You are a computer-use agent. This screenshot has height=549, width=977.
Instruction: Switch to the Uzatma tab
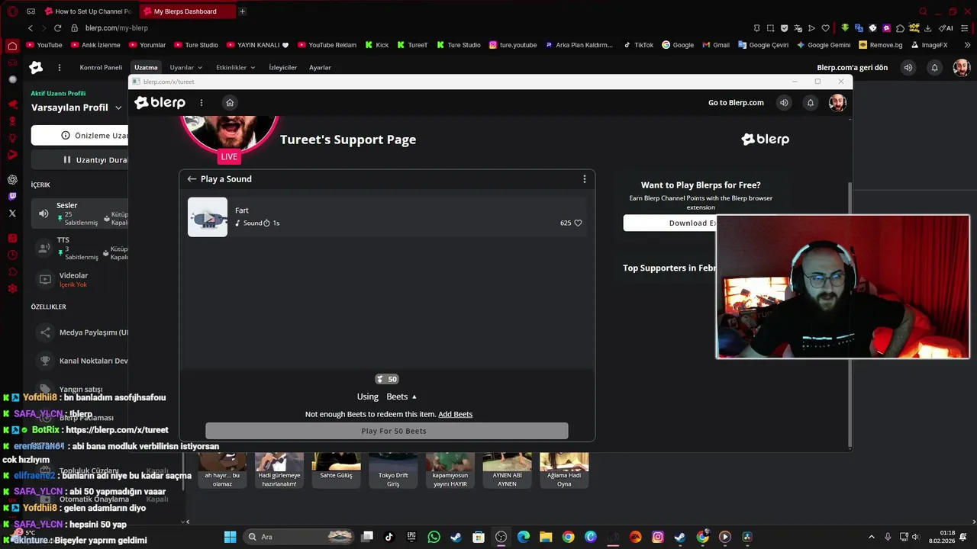[x=146, y=67]
